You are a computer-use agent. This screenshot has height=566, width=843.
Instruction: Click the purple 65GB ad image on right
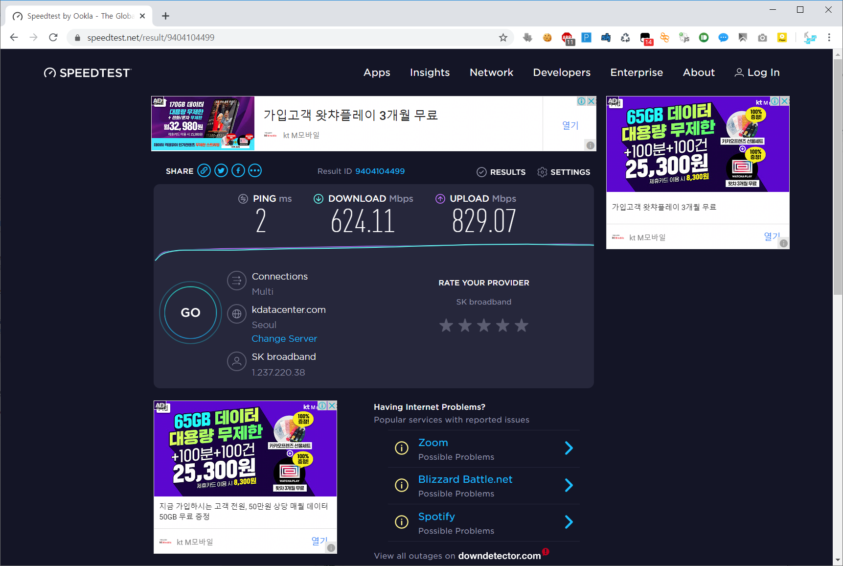(698, 144)
